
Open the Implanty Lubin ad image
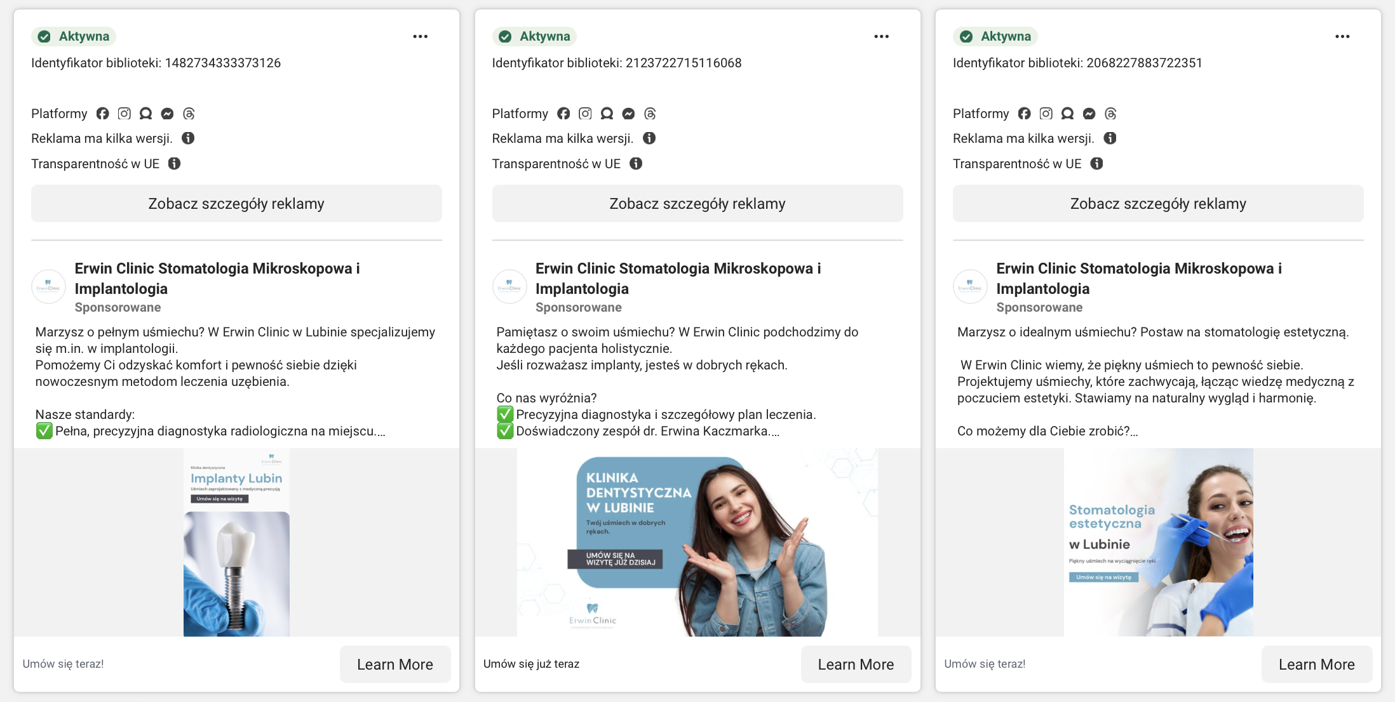pyautogui.click(x=236, y=542)
